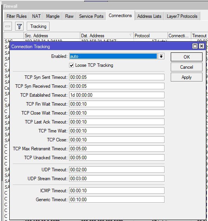Image resolution: width=208 pixels, height=221 pixels.
Task: Click the Generic Timeout field
Action: tap(116, 199)
